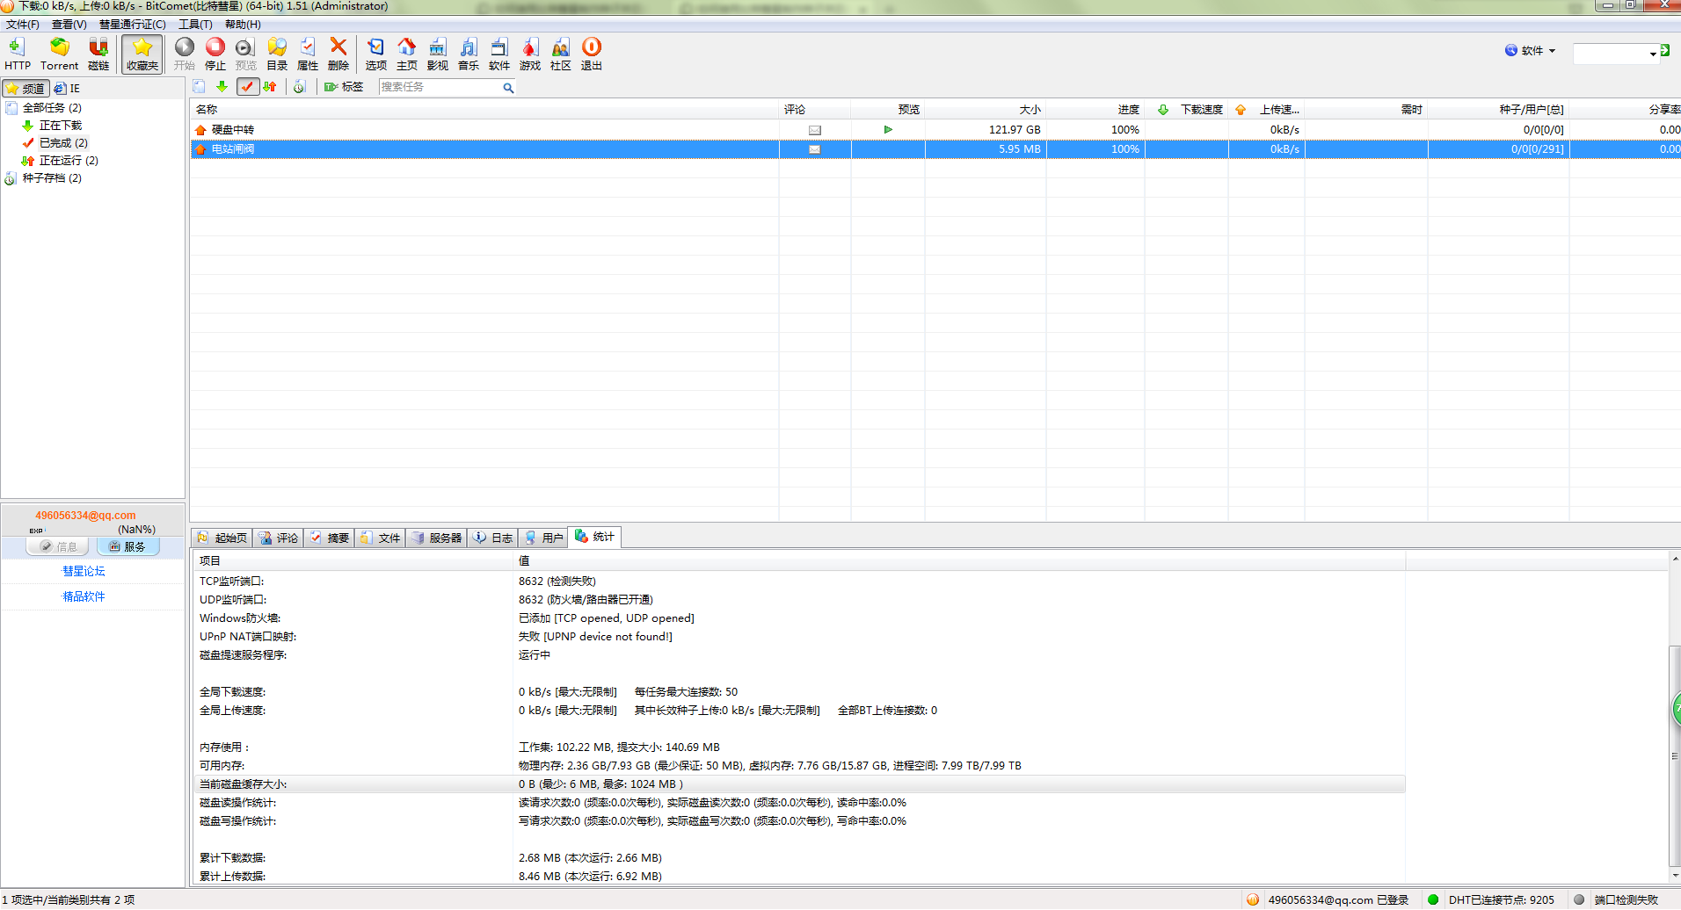
Task: Toggle the downloading green-arrow filter
Action: [x=222, y=87]
